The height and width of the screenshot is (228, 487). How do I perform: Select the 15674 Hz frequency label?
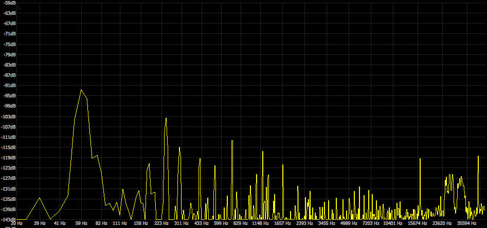pyautogui.click(x=418, y=223)
